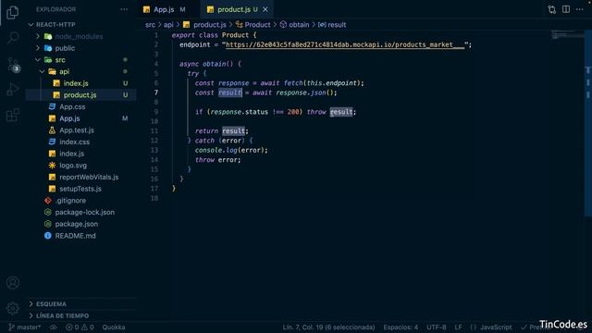This screenshot has height=333, width=592.
Task: Click the obtain method breadcrumb
Action: [x=294, y=25]
